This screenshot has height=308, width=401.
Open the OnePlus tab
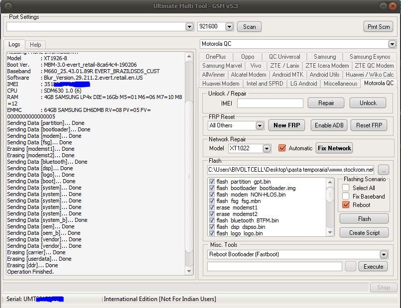[216, 57]
